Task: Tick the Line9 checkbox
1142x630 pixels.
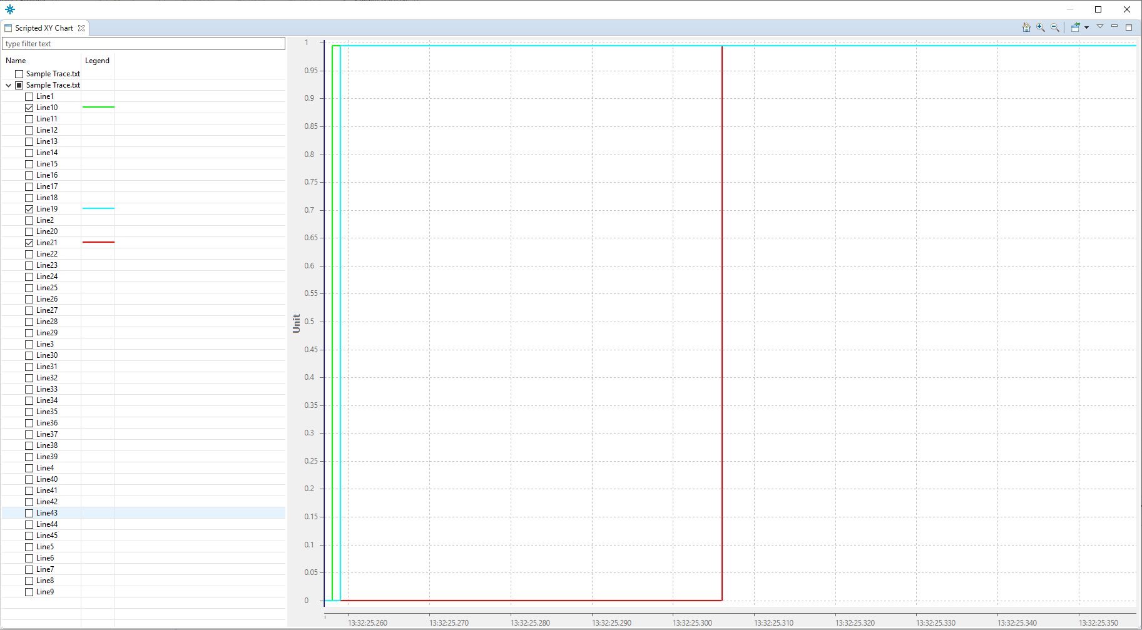Action: (x=29, y=592)
